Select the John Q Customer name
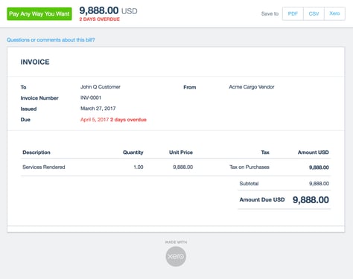Screen dimensions: 353x279 pyautogui.click(x=101, y=87)
